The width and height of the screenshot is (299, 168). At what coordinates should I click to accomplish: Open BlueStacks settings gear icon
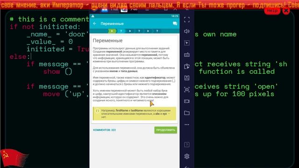coord(187,156)
